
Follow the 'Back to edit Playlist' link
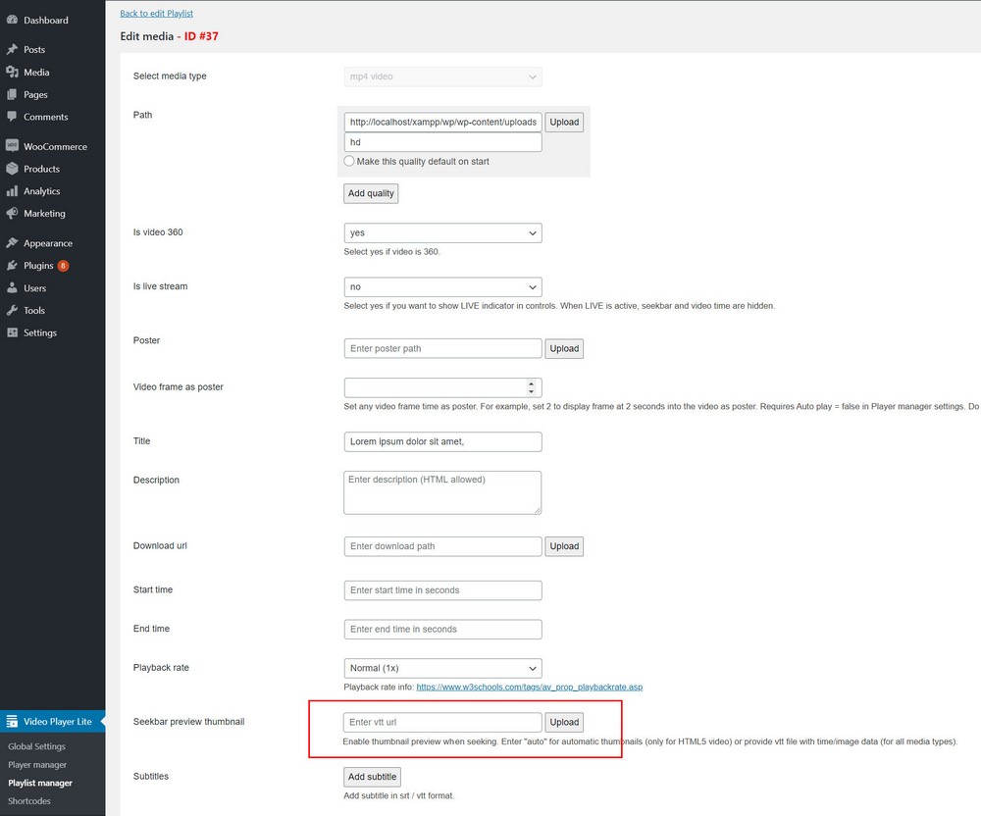156,13
